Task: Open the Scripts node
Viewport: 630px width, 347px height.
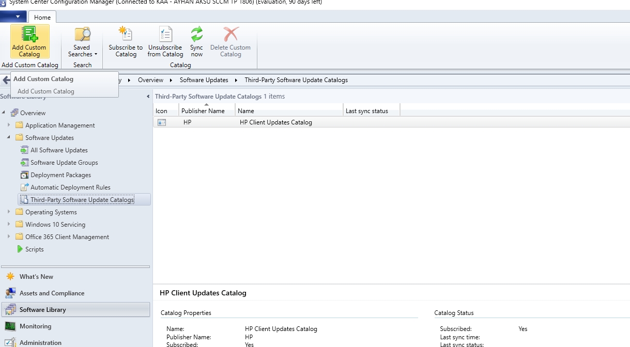Action: pos(34,249)
